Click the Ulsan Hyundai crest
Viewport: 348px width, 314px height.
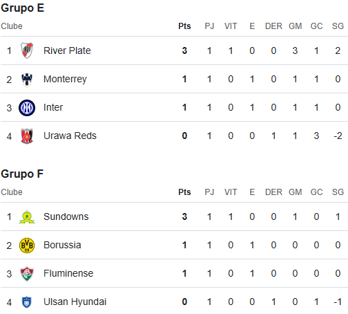27,302
